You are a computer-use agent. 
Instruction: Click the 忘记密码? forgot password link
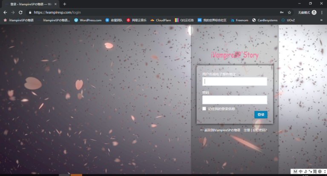260,130
